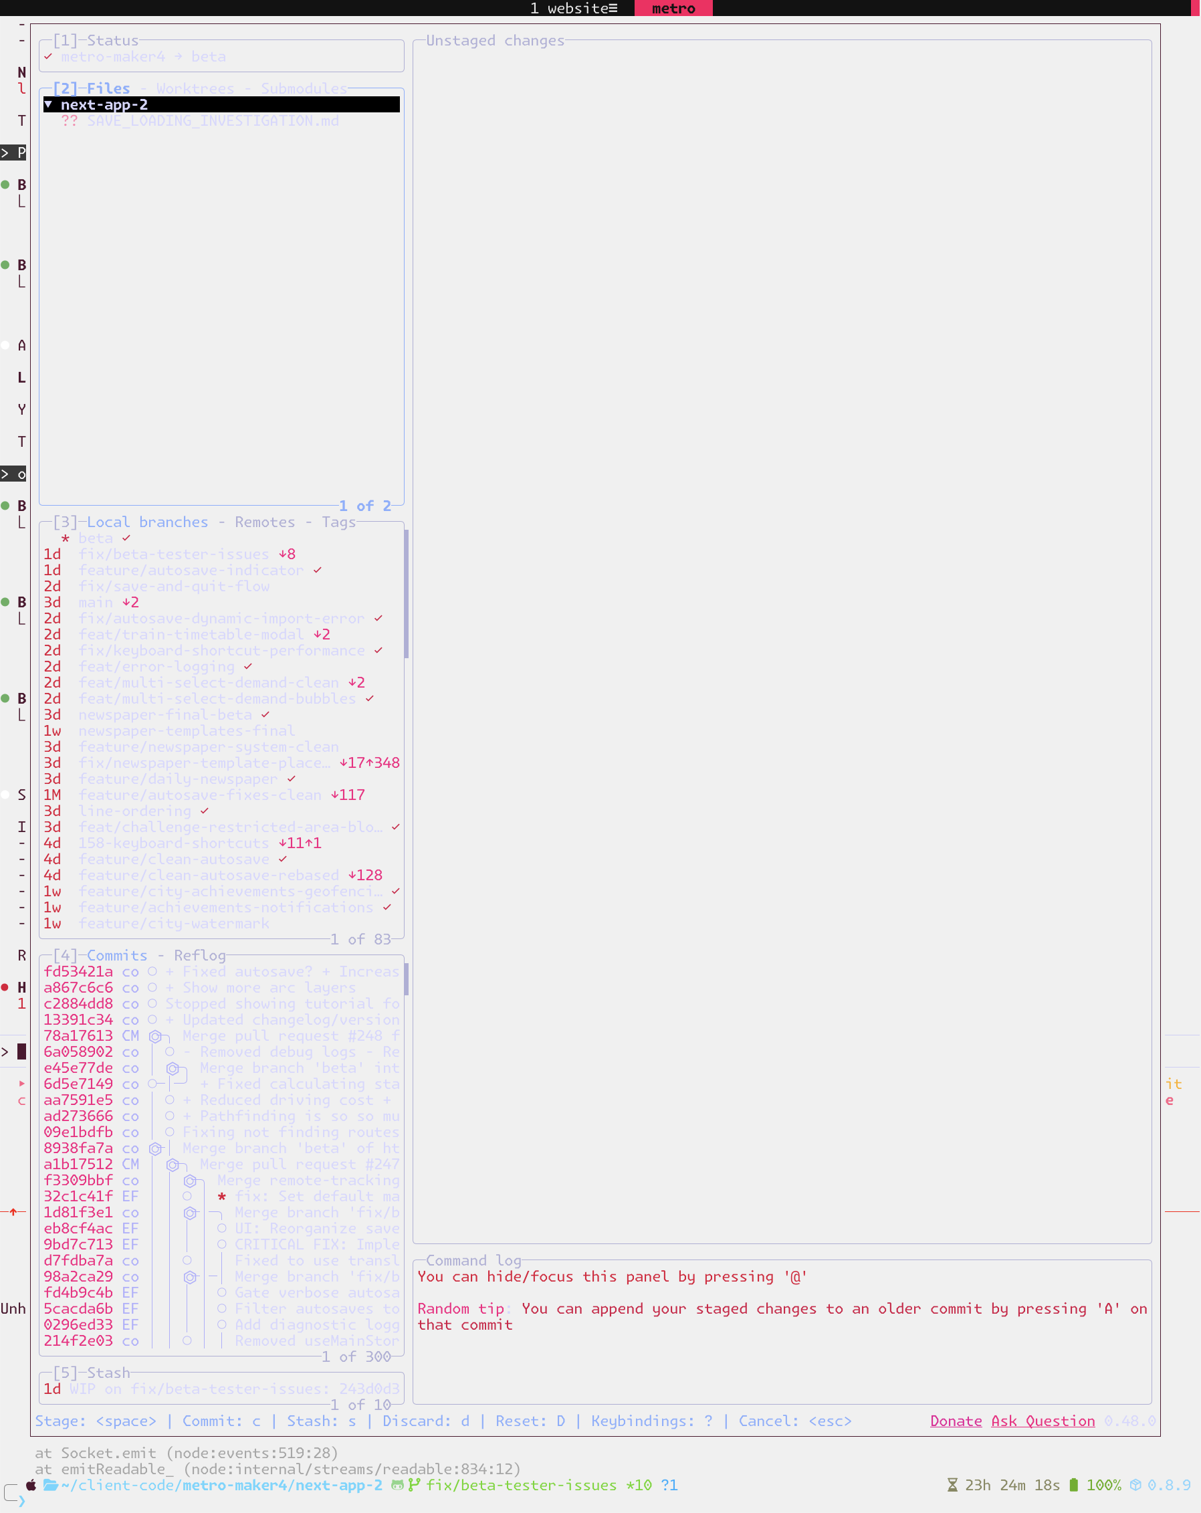Switch to the Remotes tab in branches panel

click(x=263, y=522)
